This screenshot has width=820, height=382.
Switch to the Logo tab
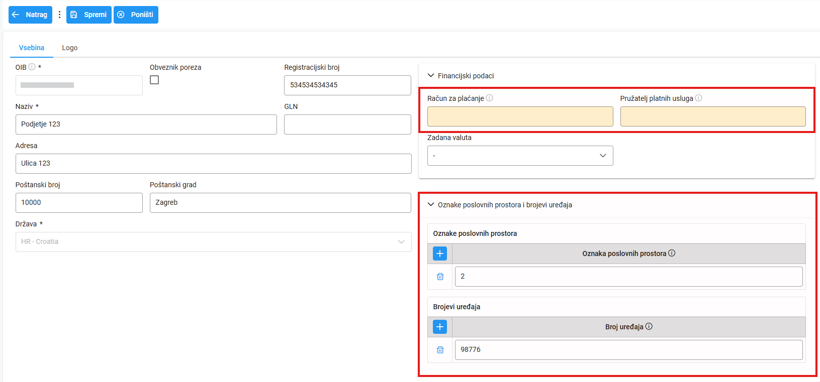point(70,48)
